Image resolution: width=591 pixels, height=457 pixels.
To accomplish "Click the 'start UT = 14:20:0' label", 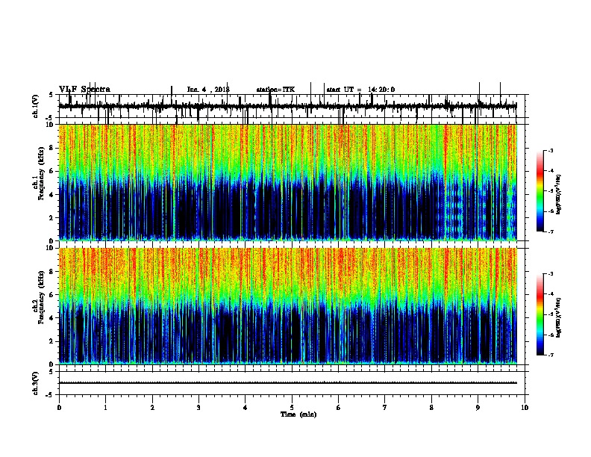I will pyautogui.click(x=360, y=90).
